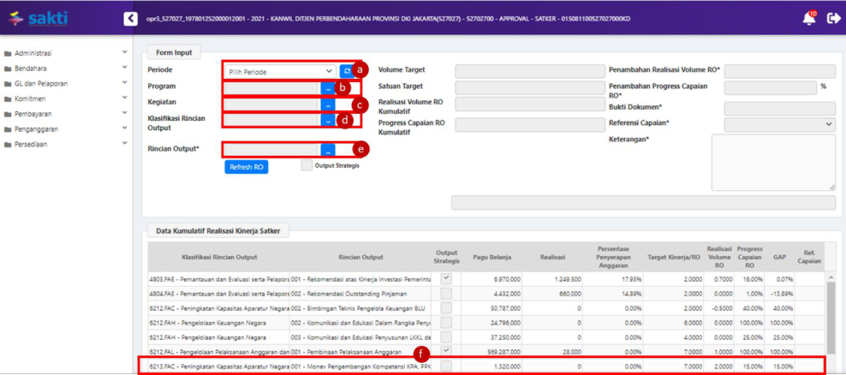Viewport: 846px width, 375px height.
Task: Click the Refresh RO button
Action: [246, 167]
